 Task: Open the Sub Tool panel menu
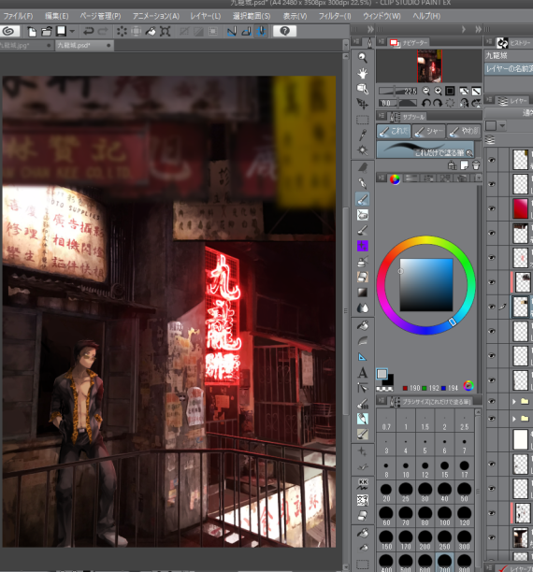pos(382,116)
